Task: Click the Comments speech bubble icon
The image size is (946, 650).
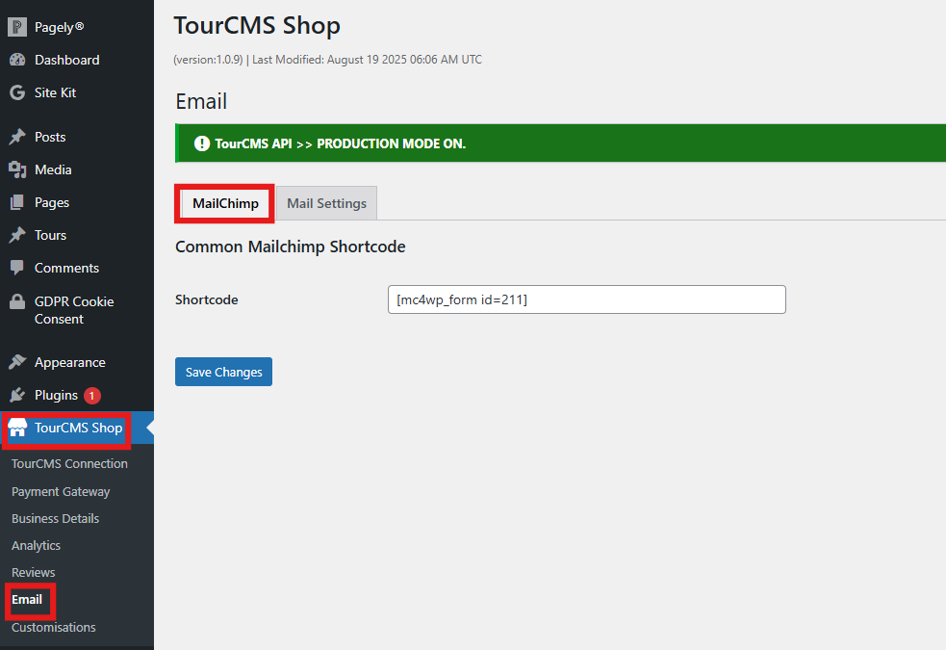Action: click(x=17, y=268)
